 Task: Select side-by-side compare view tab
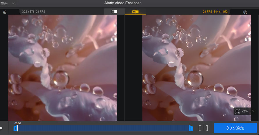[135, 12]
